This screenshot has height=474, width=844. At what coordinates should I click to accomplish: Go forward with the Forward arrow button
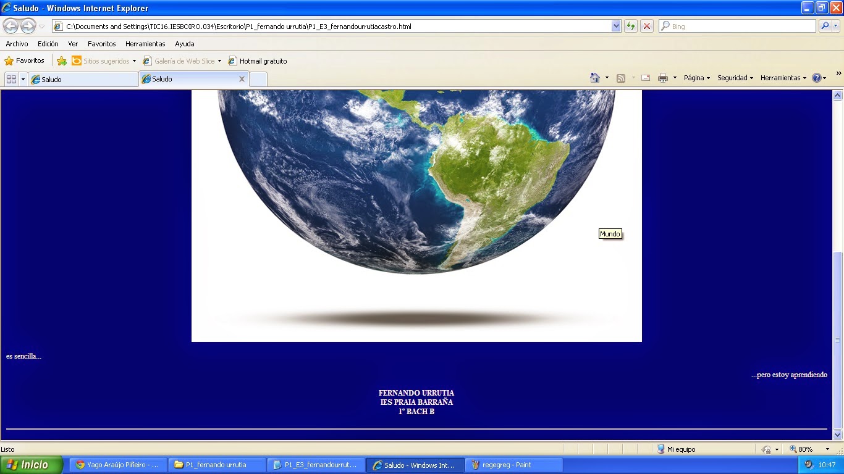pyautogui.click(x=28, y=27)
